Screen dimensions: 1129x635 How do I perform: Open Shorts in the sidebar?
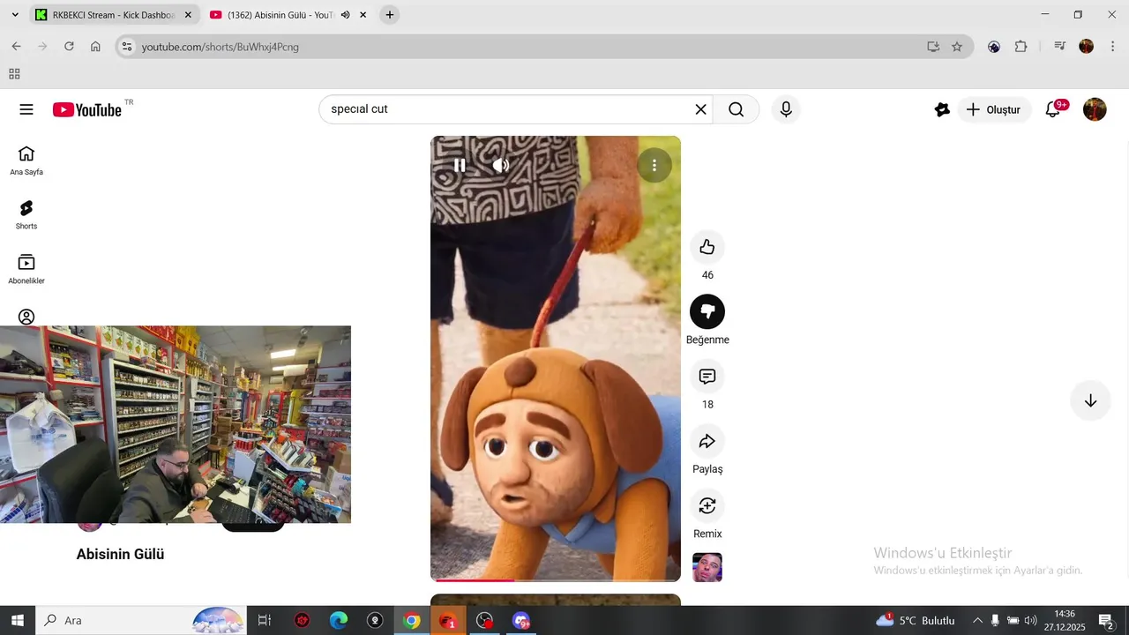[26, 215]
